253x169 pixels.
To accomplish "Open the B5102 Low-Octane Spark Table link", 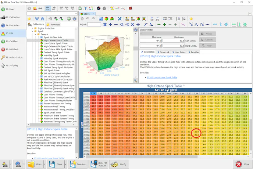I will (162, 78).
